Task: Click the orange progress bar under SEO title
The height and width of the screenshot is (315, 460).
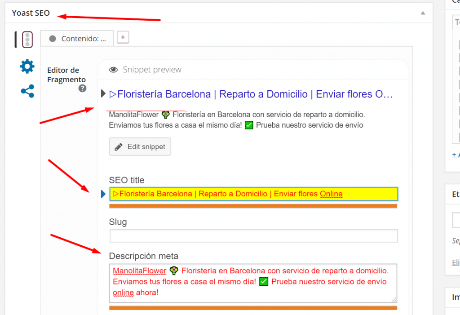Action: coord(253,206)
